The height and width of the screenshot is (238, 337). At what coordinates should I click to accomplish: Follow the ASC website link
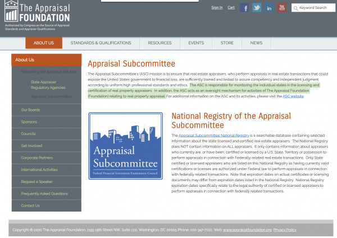tap(293, 96)
